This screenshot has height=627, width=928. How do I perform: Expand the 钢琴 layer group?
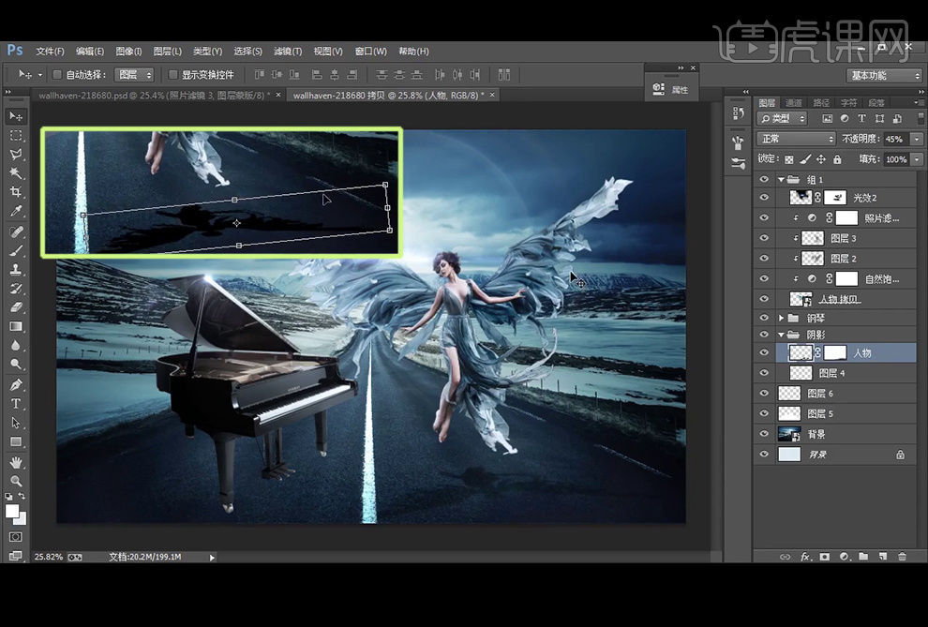tap(781, 318)
